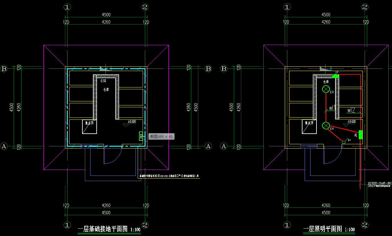The image size is (392, 236).
Task: Select the green P device symbol
Action: (x=335, y=76)
